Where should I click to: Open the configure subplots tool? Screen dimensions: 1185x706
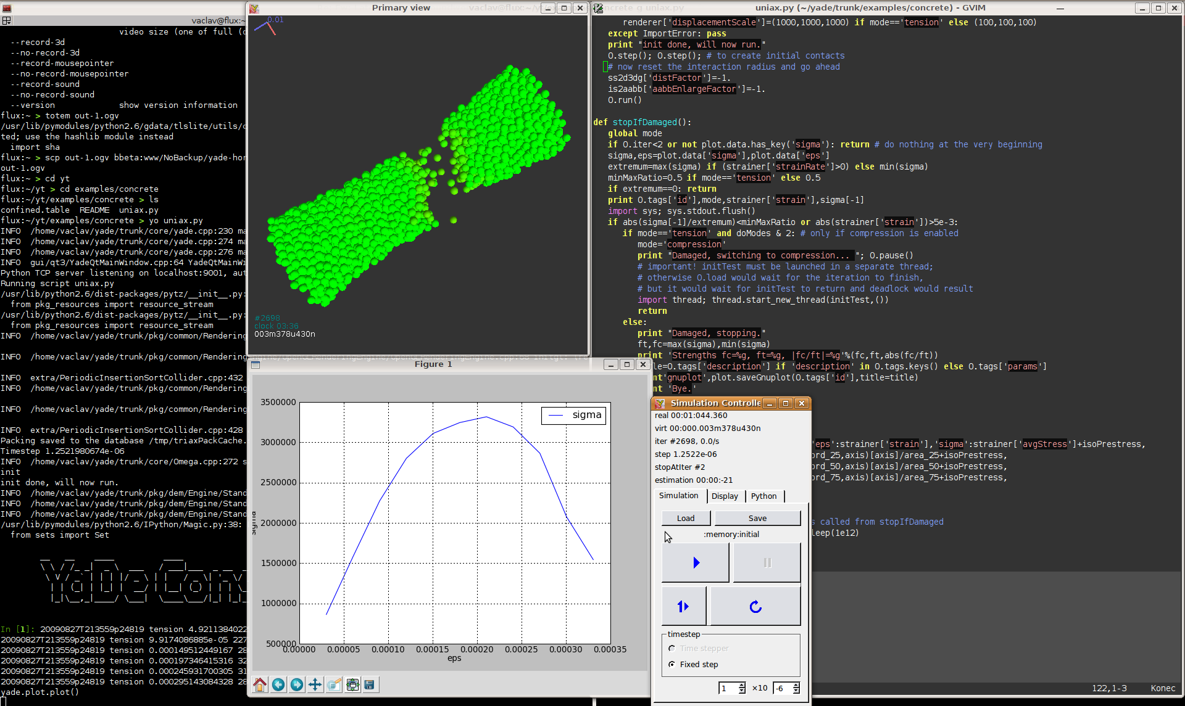(352, 685)
